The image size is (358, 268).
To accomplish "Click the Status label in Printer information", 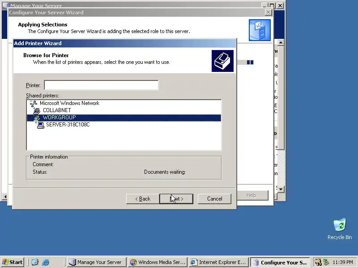I will coord(40,172).
